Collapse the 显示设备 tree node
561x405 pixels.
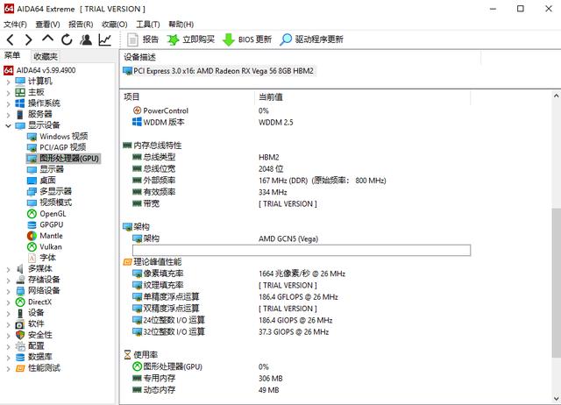tap(8, 125)
